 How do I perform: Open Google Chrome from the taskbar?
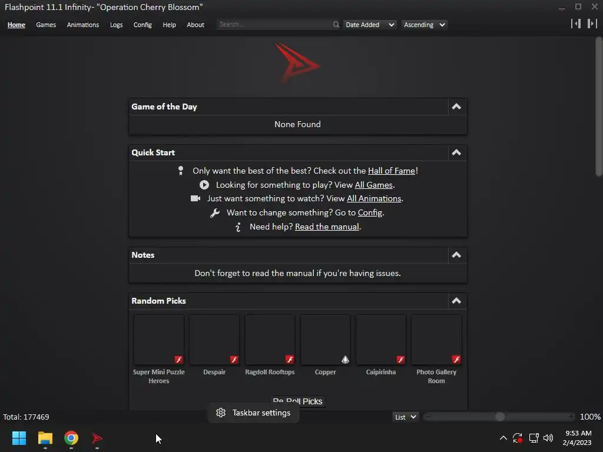[71, 438]
